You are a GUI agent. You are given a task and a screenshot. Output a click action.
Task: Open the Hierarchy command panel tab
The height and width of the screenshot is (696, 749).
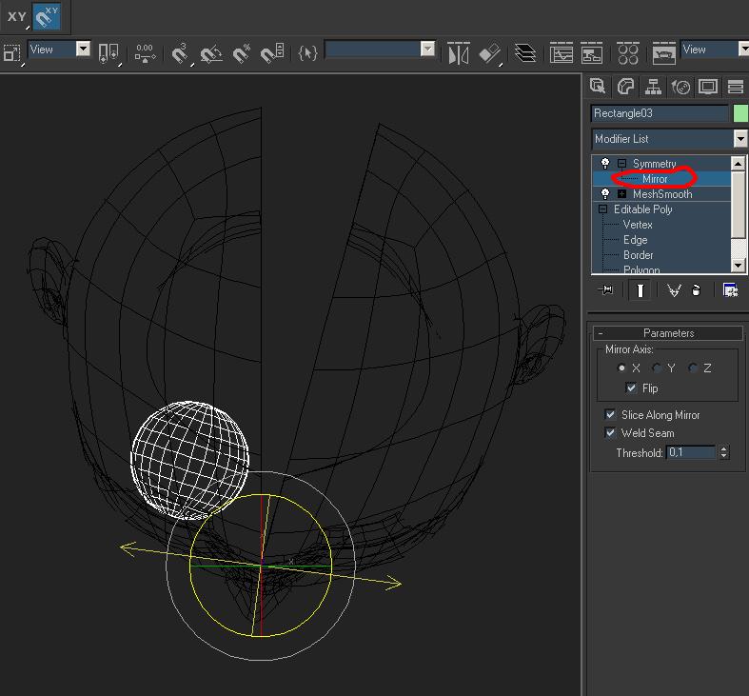tap(653, 87)
